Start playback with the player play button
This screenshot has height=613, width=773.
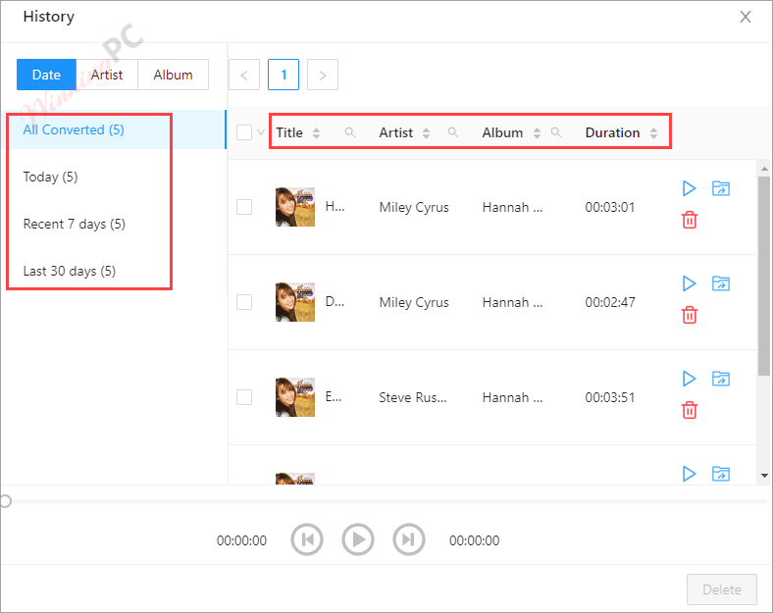358,539
